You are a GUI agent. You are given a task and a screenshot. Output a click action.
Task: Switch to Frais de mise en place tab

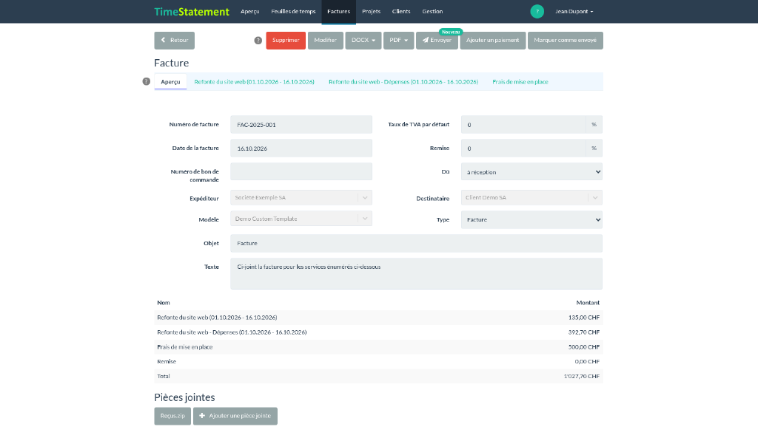(x=520, y=82)
